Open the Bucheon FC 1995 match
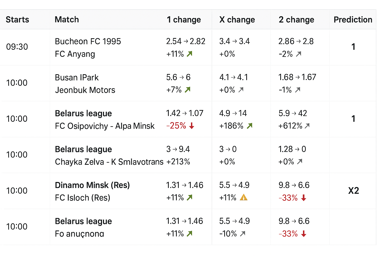 tap(88, 41)
